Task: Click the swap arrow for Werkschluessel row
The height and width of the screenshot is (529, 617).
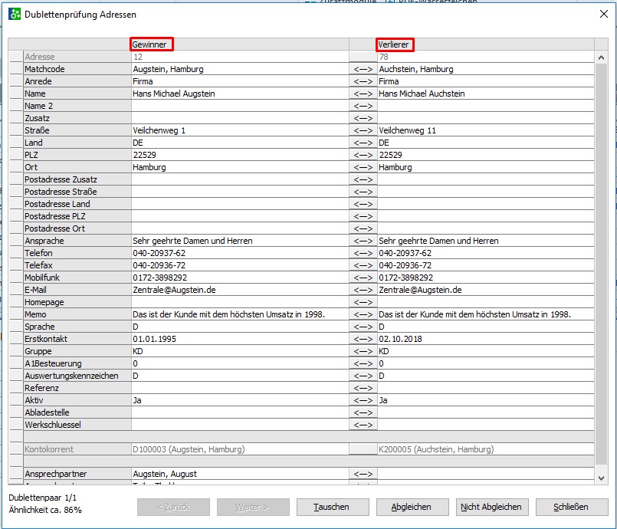Action: click(363, 425)
